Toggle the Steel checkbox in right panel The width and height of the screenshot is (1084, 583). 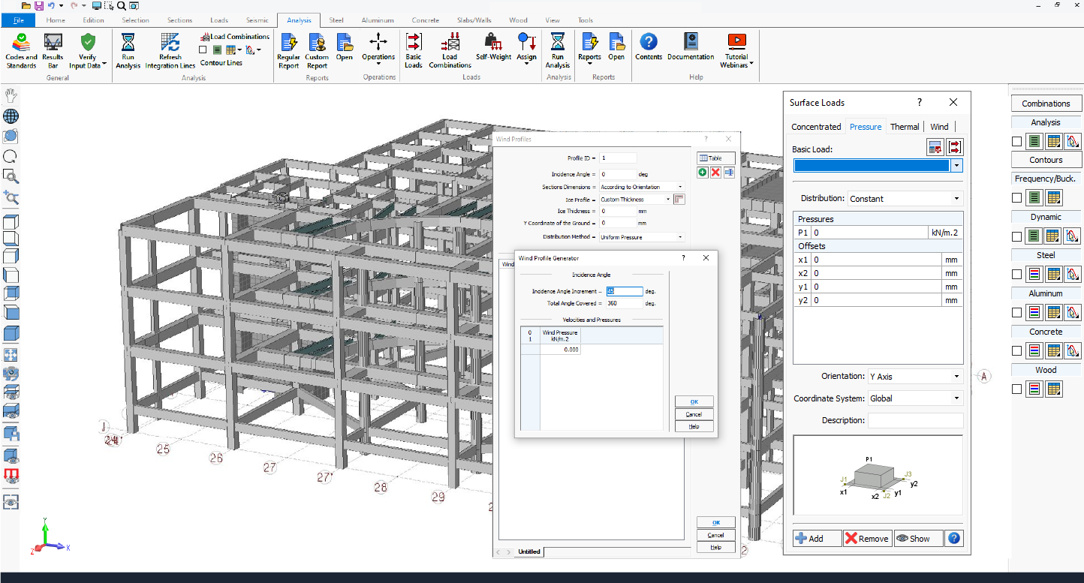(1016, 275)
